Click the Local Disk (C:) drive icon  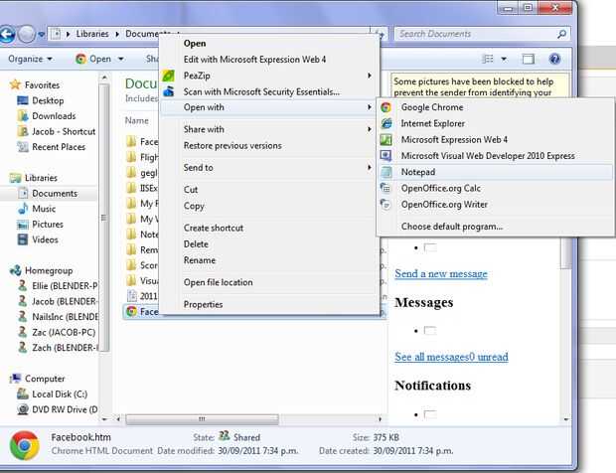point(23,394)
